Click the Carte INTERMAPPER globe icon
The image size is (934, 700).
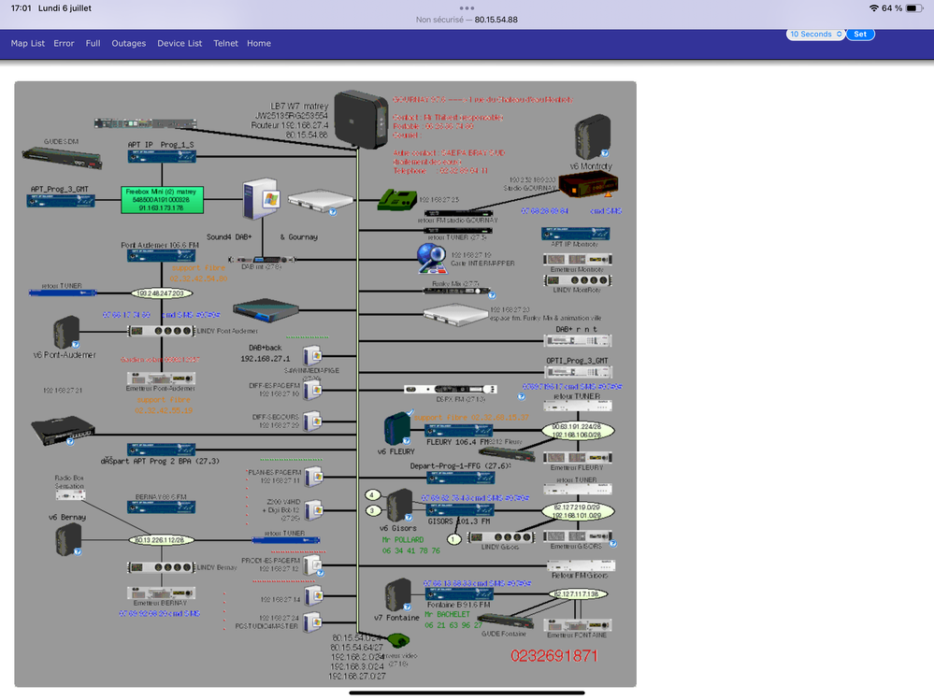[x=432, y=259]
